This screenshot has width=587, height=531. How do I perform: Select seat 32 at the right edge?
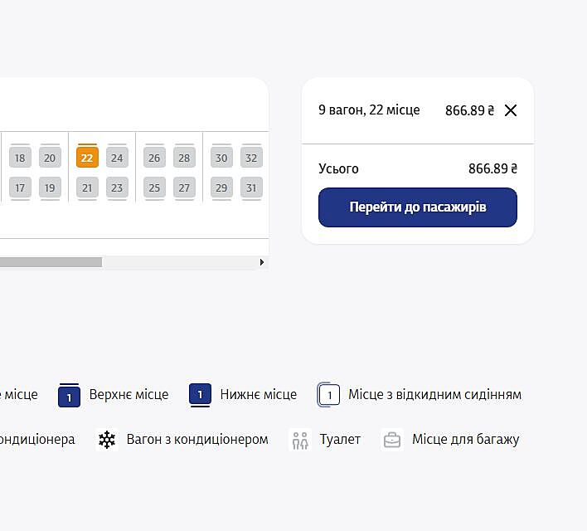coord(251,158)
